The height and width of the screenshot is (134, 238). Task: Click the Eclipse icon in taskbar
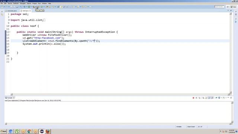42,131
